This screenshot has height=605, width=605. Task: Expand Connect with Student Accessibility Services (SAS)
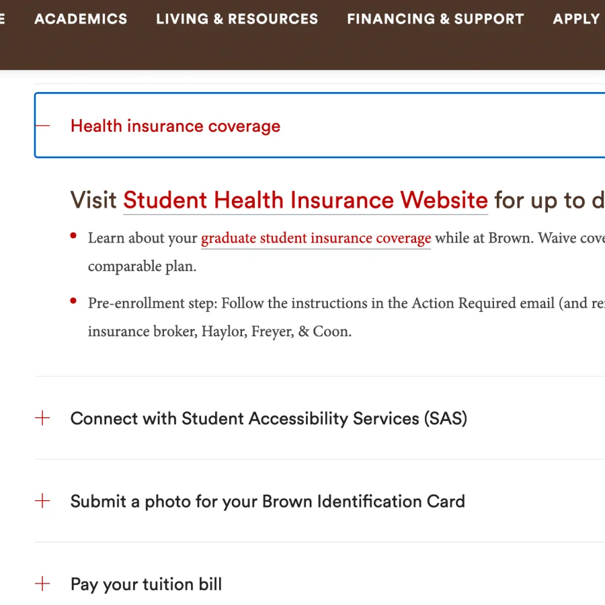(268, 418)
